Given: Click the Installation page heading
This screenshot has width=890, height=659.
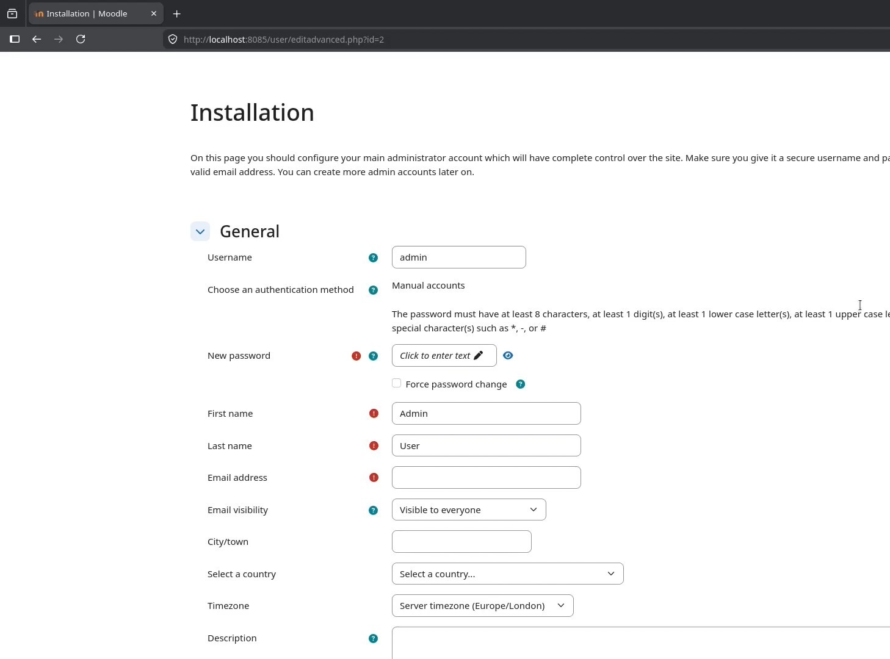Looking at the screenshot, I should pyautogui.click(x=252, y=113).
